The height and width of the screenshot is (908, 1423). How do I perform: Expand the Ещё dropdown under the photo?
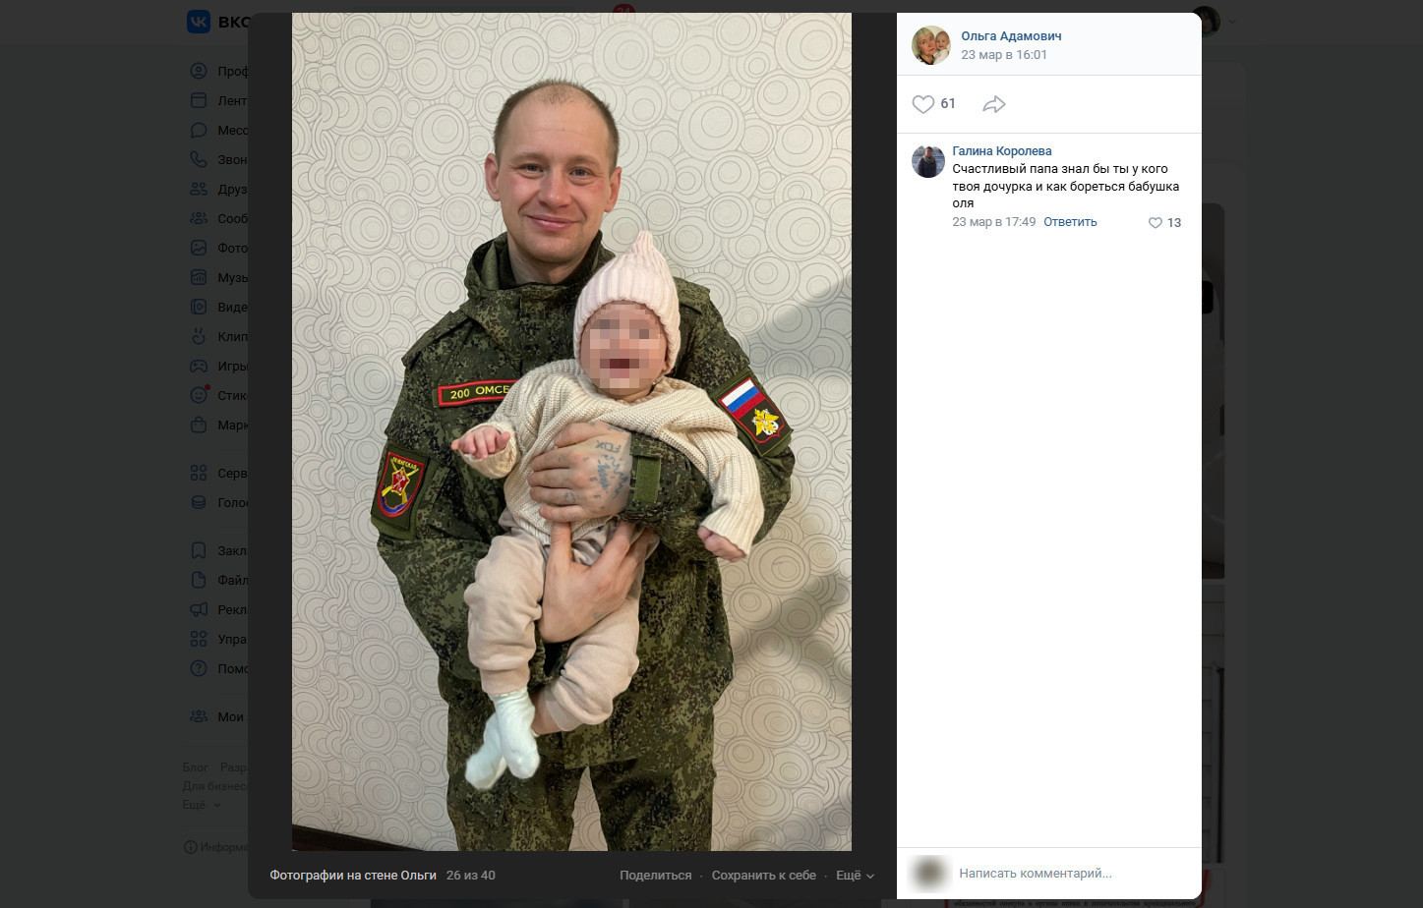[855, 876]
